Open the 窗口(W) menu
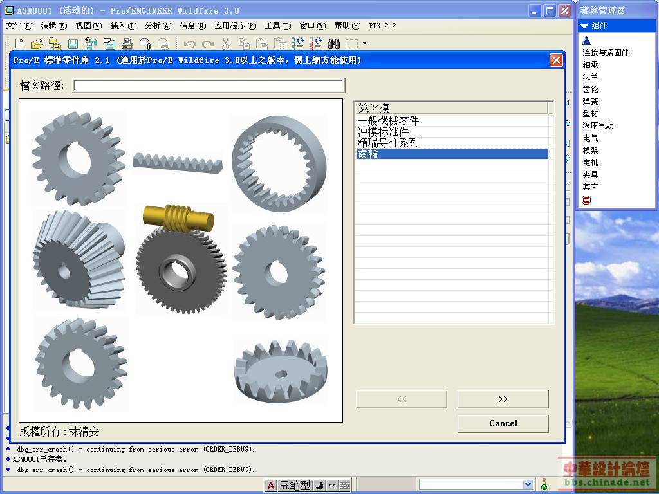Image resolution: width=659 pixels, height=494 pixels. (x=313, y=26)
